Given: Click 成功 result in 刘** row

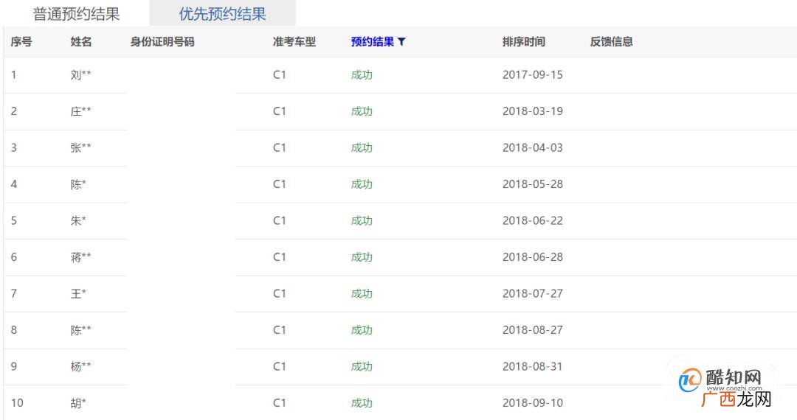Looking at the screenshot, I should pyautogui.click(x=362, y=74).
